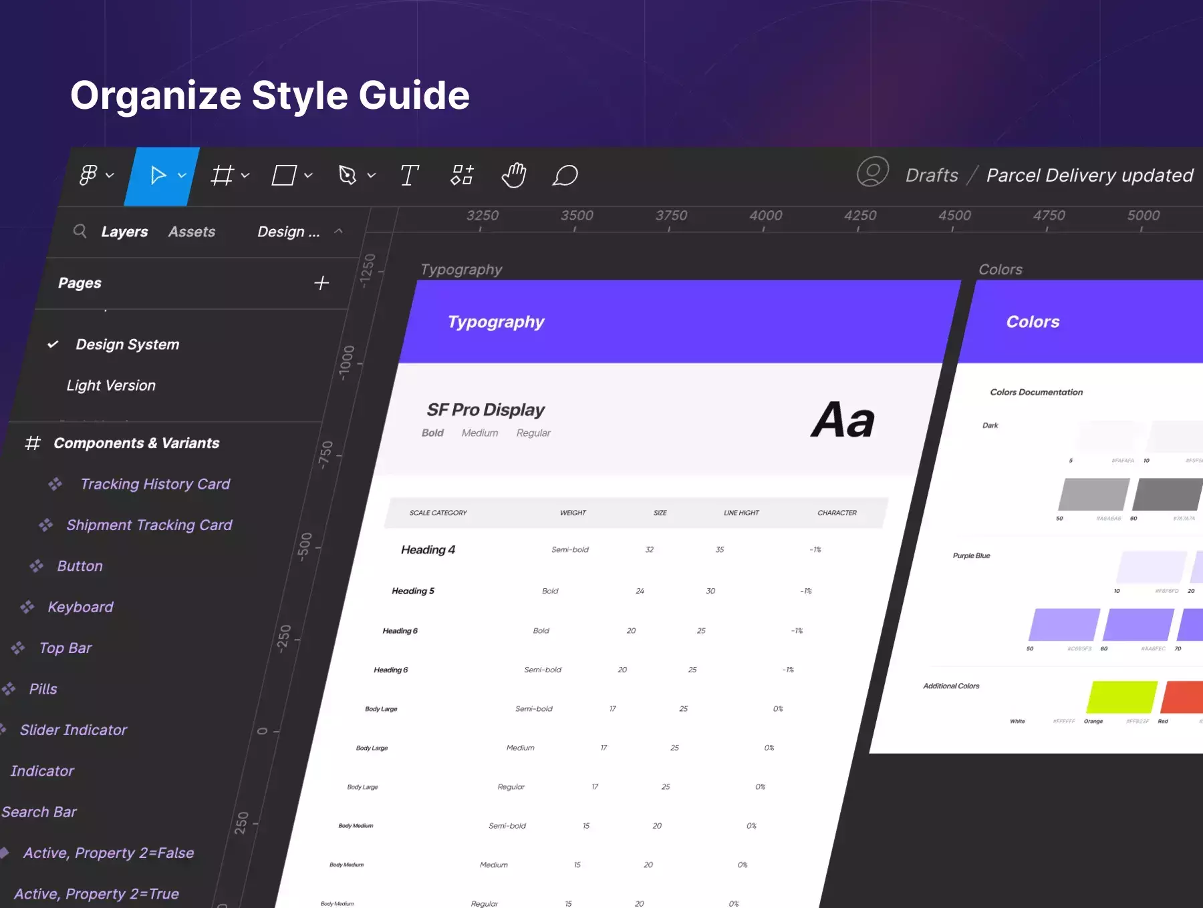Click the component icon beside Top Bar
This screenshot has height=908, width=1203.
(x=17, y=648)
